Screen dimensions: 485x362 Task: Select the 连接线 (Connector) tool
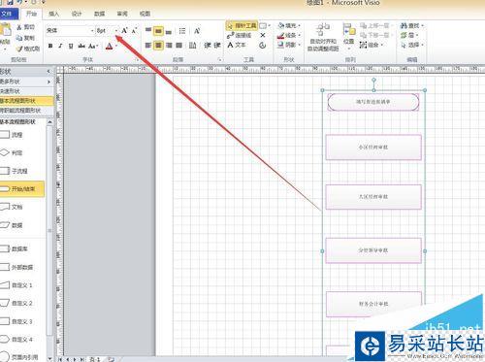240,35
